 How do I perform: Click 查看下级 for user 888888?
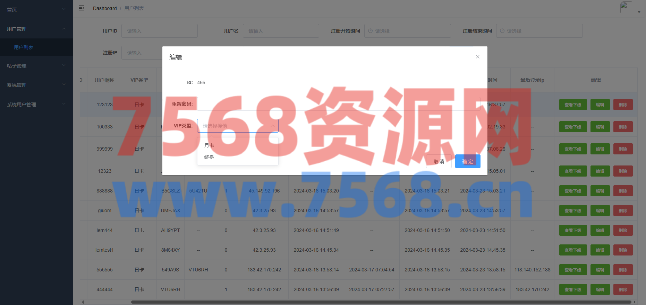pyautogui.click(x=573, y=191)
